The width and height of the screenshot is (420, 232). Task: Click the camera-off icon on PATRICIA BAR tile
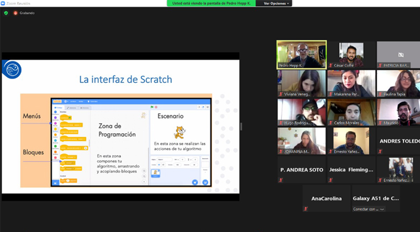pos(401,55)
